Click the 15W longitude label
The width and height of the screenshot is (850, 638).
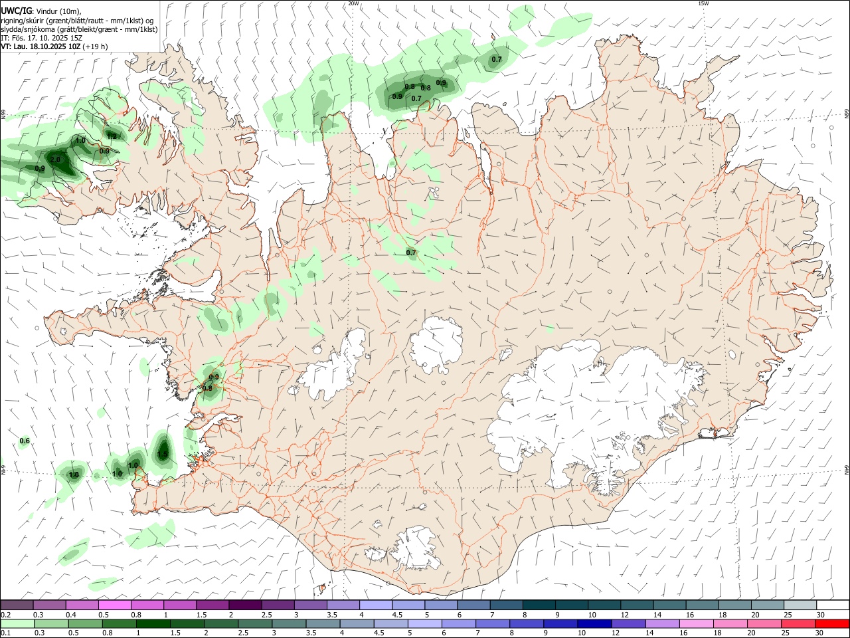pyautogui.click(x=703, y=3)
